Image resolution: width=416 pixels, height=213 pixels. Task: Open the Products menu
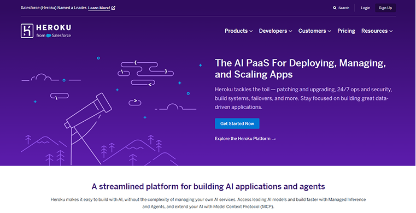(x=239, y=31)
